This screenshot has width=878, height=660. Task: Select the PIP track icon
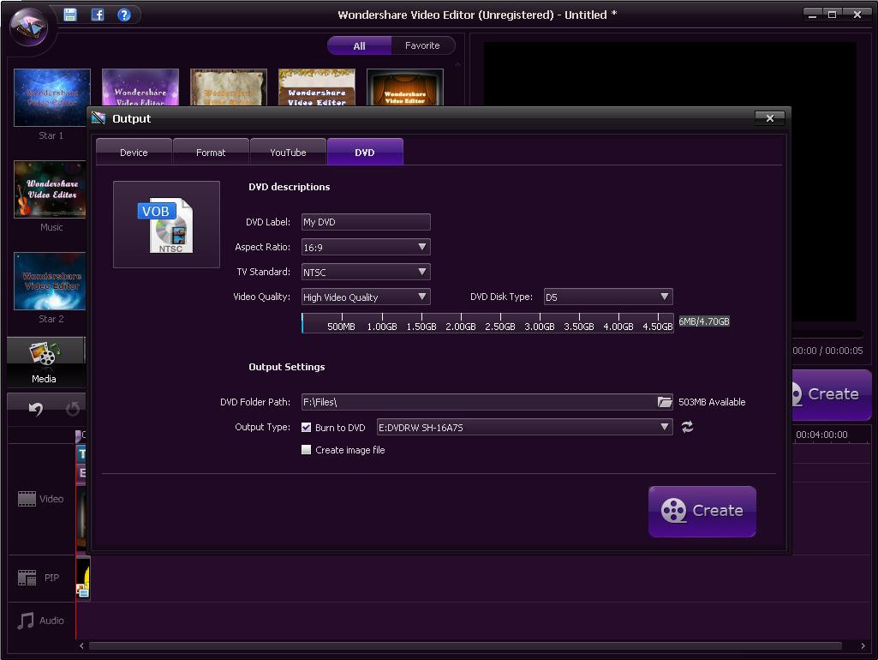click(27, 577)
